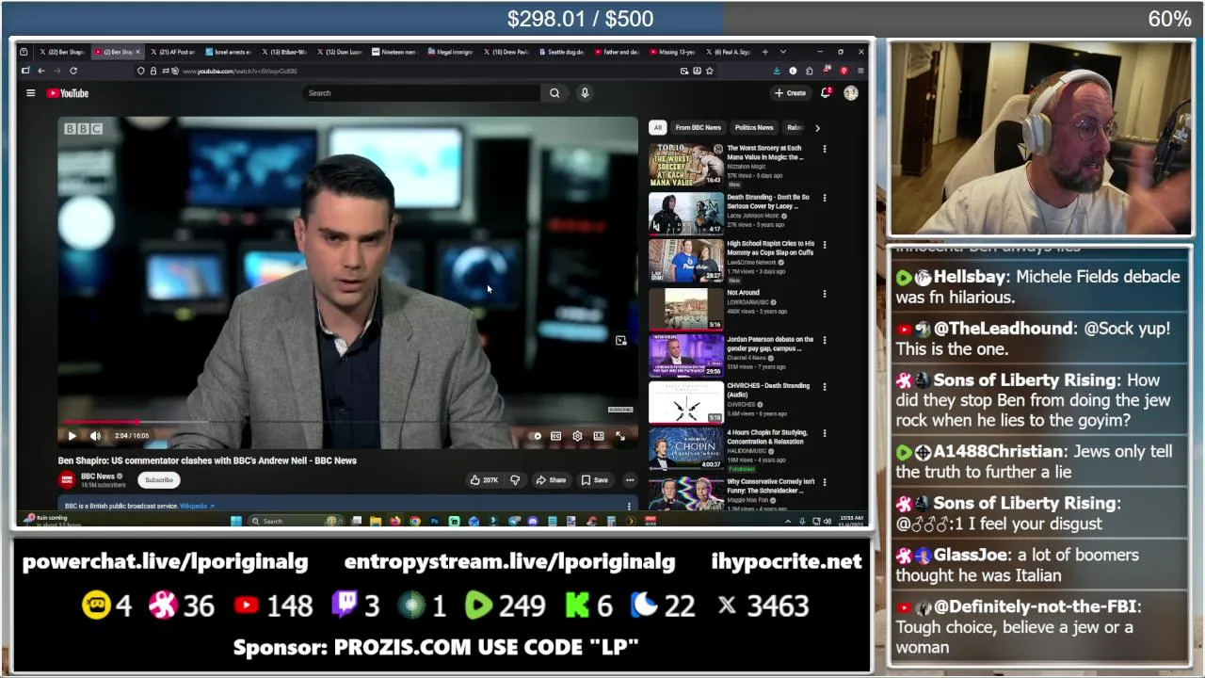Go back in the browser
1205x678 pixels.
tap(40, 71)
